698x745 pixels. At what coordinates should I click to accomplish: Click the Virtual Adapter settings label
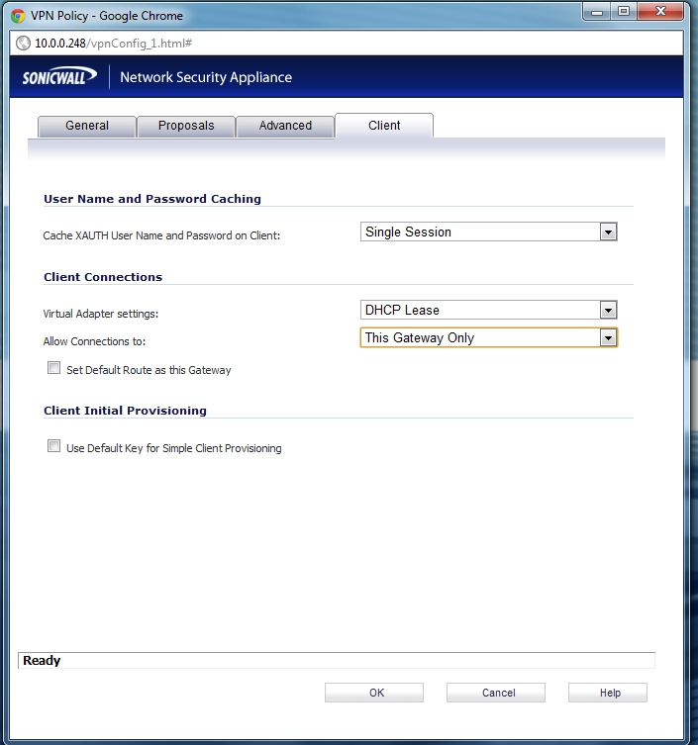point(101,314)
